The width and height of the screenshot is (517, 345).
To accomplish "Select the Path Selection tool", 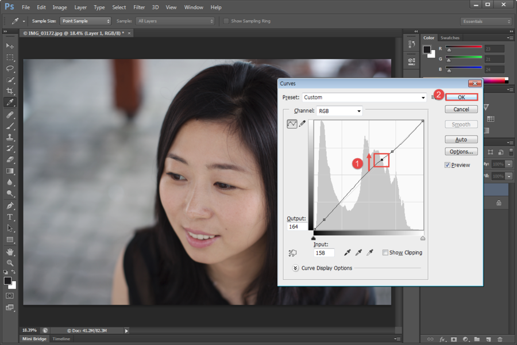I will (x=10, y=228).
